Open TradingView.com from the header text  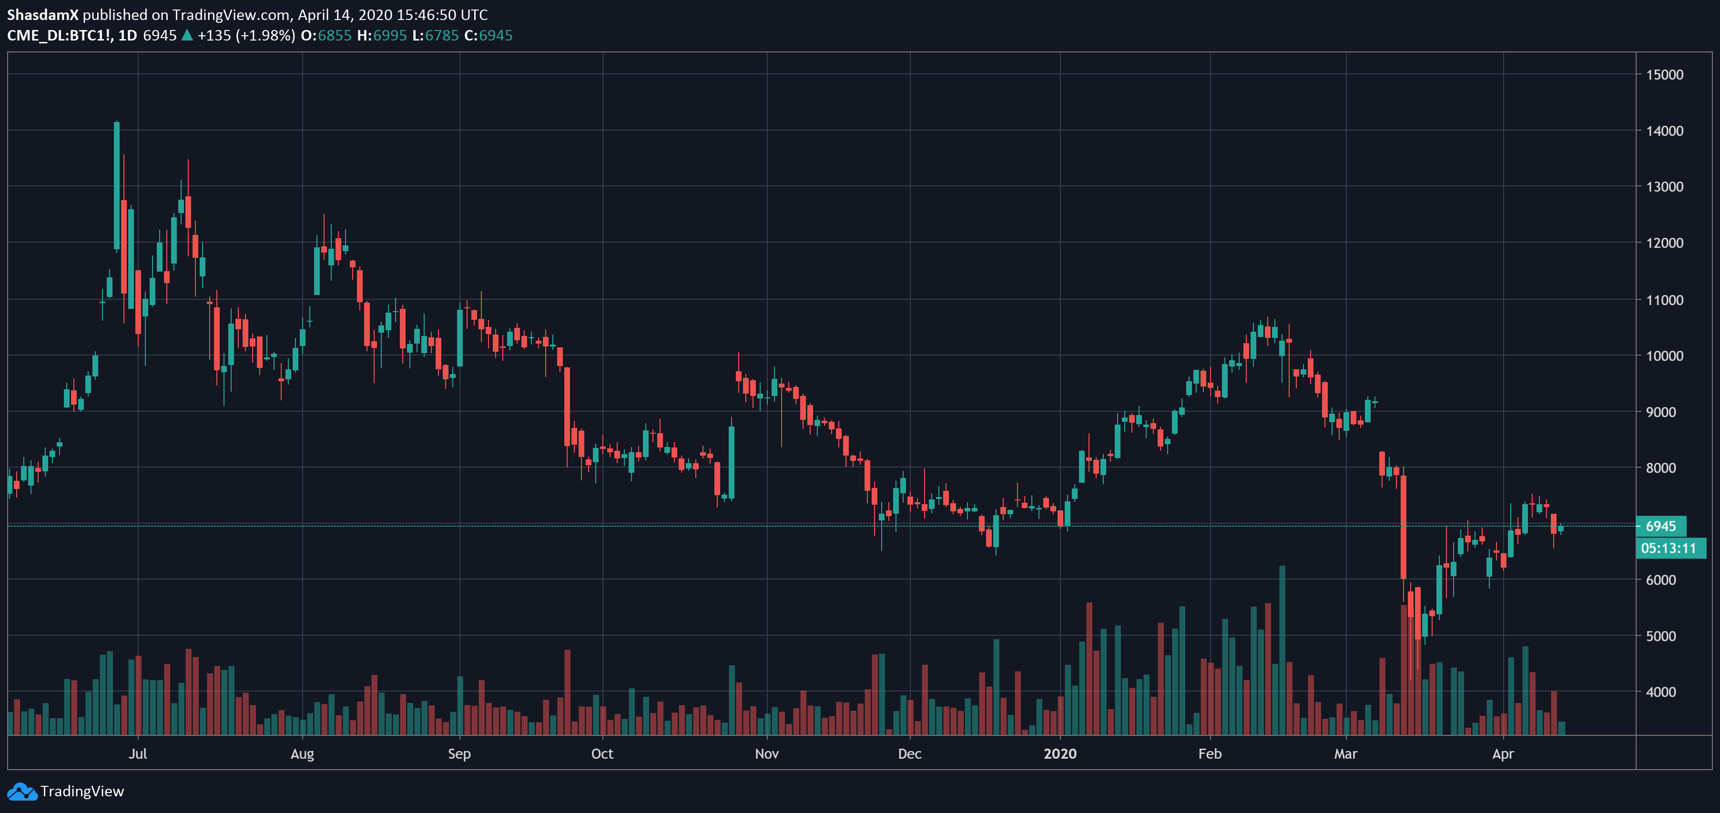(230, 15)
